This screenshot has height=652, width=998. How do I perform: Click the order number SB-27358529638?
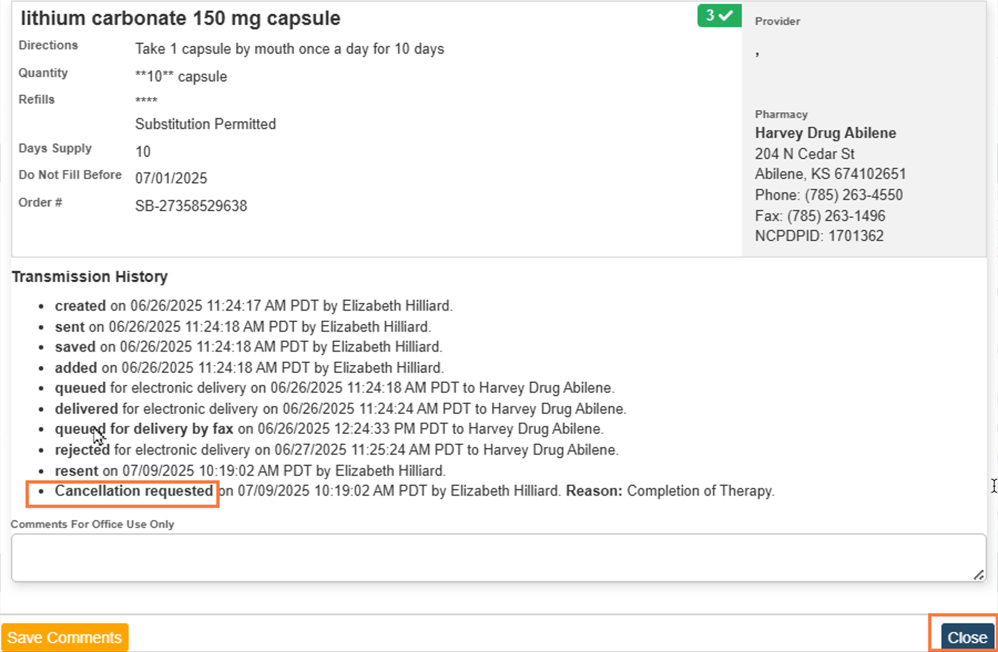click(x=191, y=206)
